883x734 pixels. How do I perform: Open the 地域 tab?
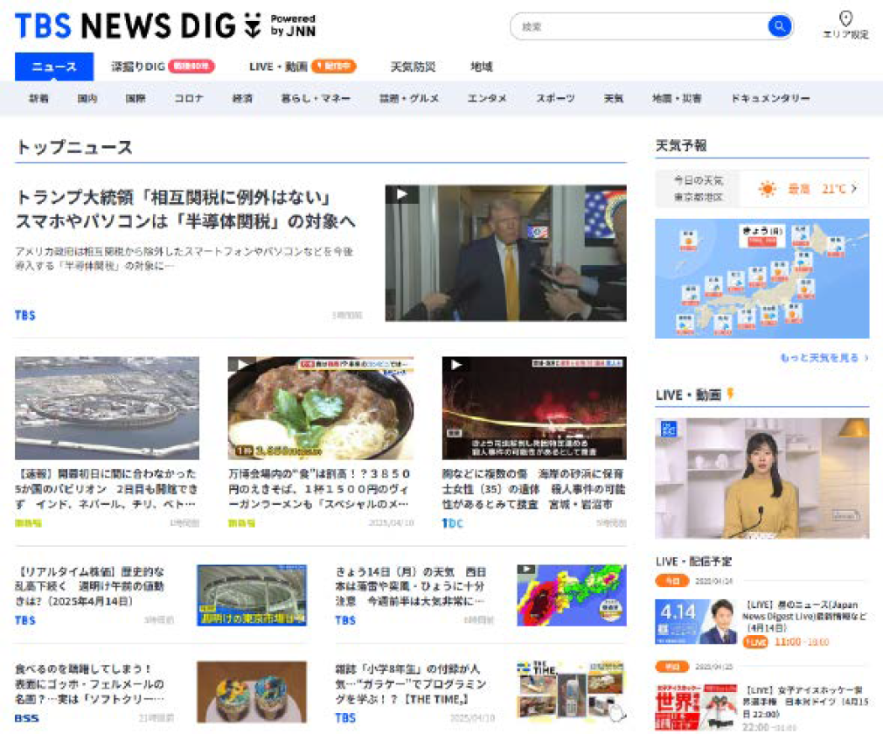[x=482, y=66]
